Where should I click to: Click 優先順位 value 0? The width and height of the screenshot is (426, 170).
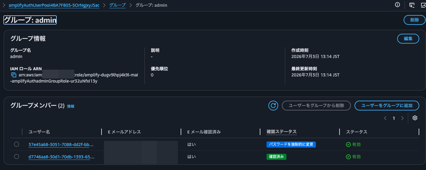click(x=152, y=75)
